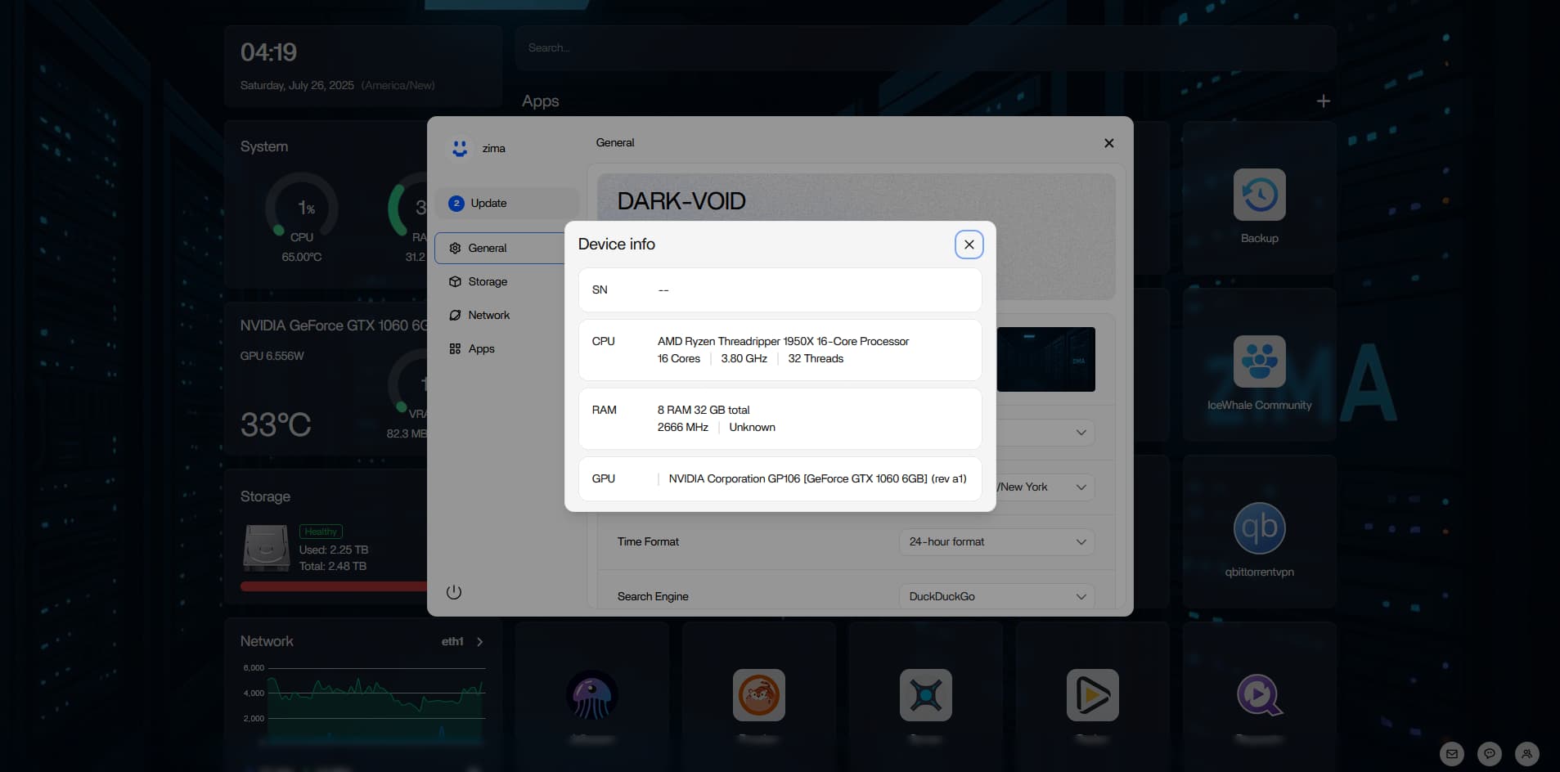Click the plus icon to add app
Screen dimensions: 1560x772
[x=1324, y=101]
